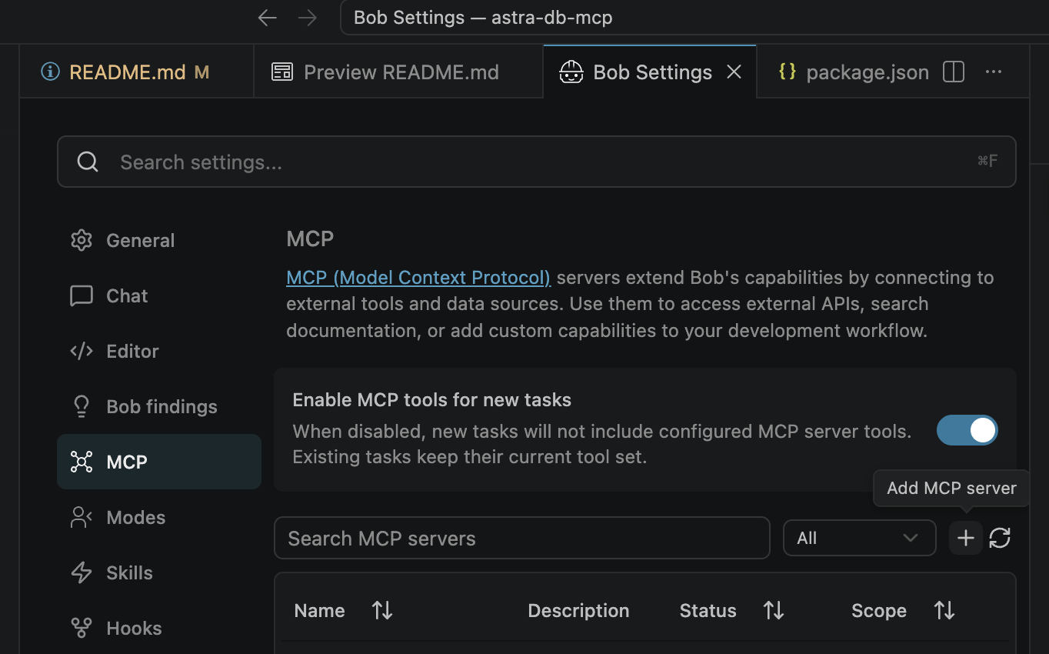This screenshot has height=654, width=1049.
Task: Click the forward navigation arrow
Action: click(308, 18)
